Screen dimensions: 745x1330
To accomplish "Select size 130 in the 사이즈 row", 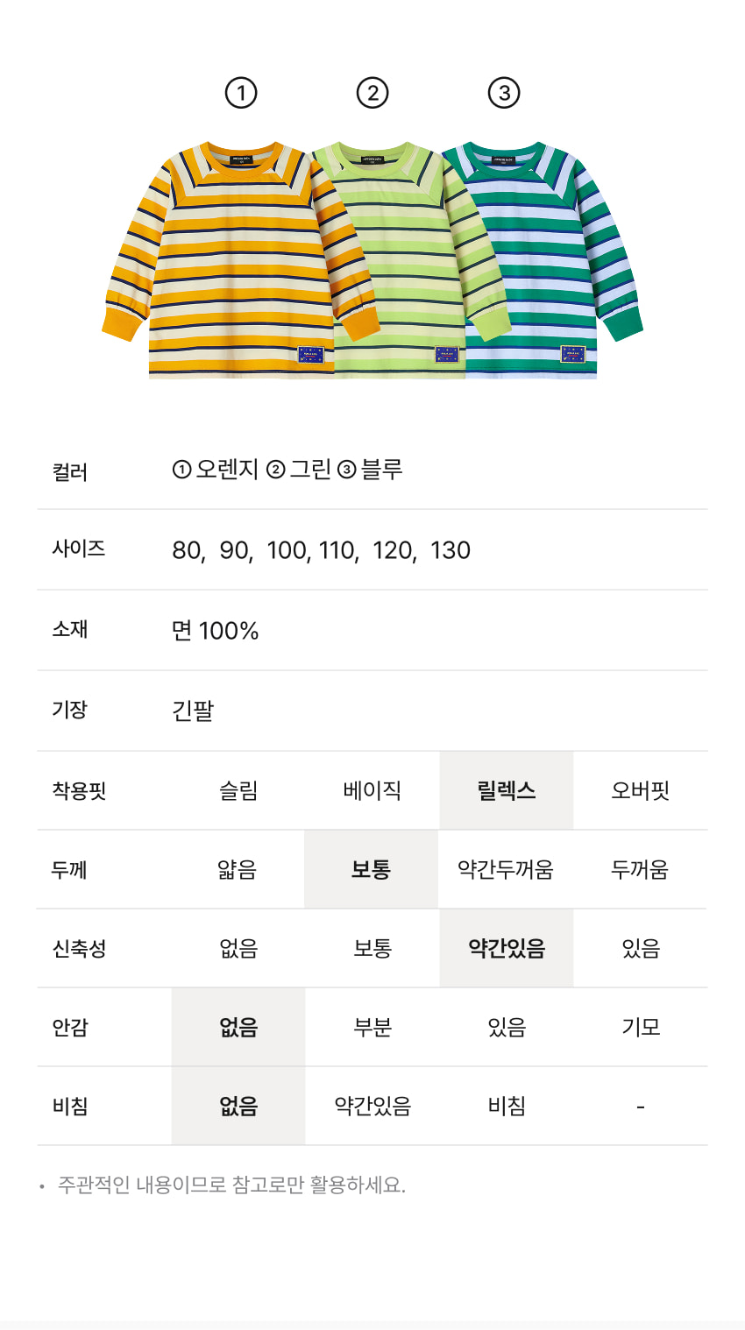I will (x=451, y=550).
